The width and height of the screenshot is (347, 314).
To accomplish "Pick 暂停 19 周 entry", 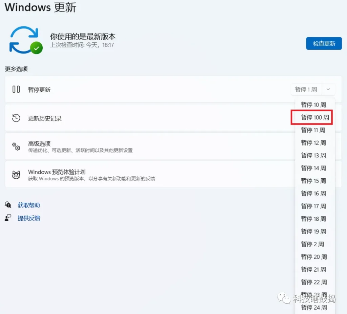I will [x=313, y=231].
